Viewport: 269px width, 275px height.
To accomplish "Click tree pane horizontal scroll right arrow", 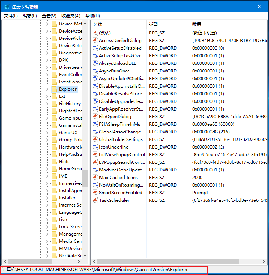I will pyautogui.click(x=79, y=261).
